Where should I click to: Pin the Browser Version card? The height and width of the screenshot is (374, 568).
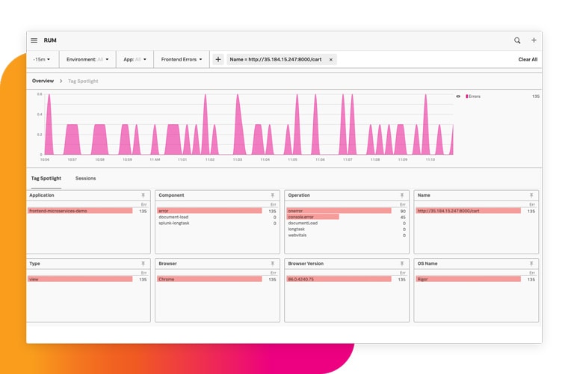[402, 264]
